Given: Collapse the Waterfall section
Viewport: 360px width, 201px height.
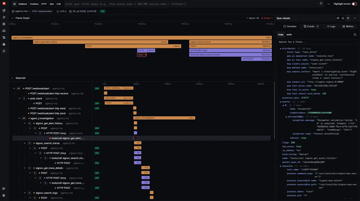Looking at the screenshot, I should pyautogui.click(x=12, y=78).
